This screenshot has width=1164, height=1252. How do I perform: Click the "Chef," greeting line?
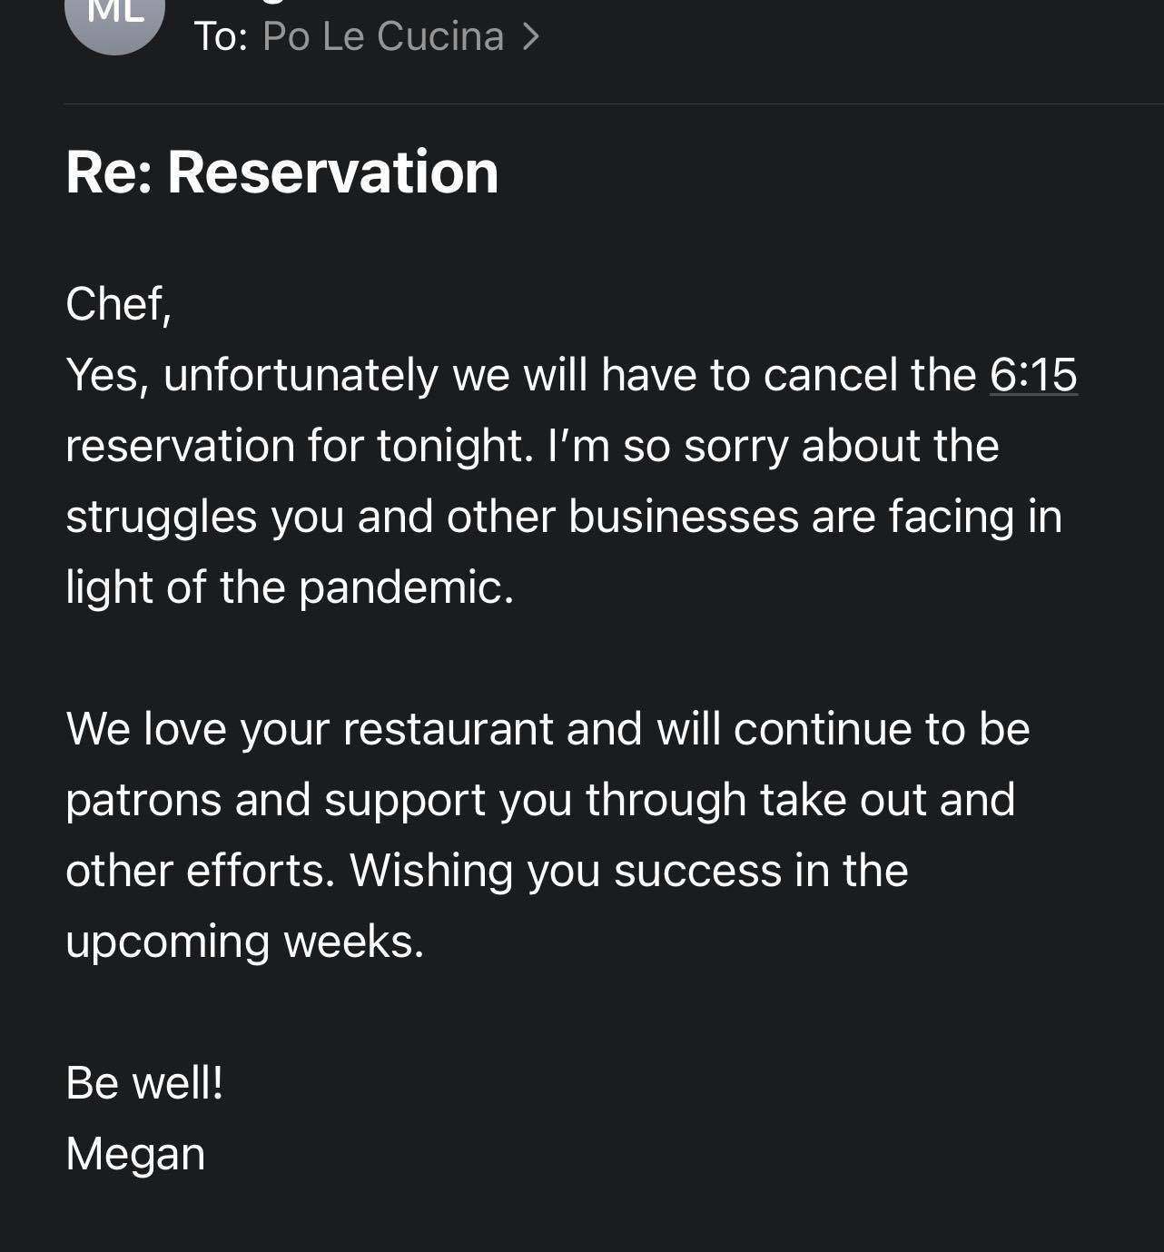tap(119, 304)
